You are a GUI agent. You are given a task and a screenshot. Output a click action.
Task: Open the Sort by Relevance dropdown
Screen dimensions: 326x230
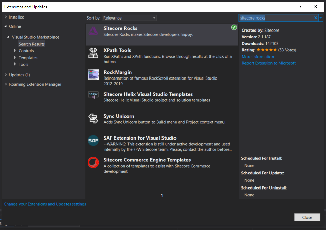(129, 18)
